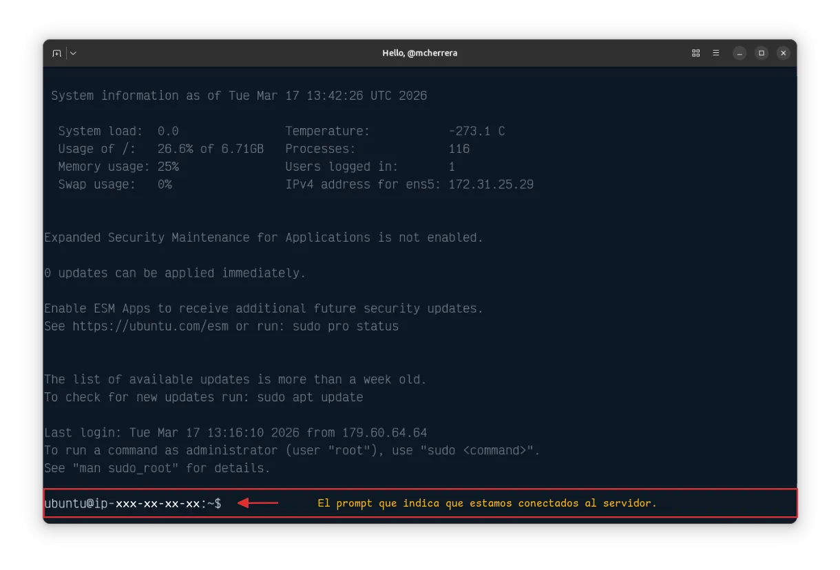This screenshot has height=570, width=840.
Task: Click the "sudo pro status" command text
Action: point(346,326)
